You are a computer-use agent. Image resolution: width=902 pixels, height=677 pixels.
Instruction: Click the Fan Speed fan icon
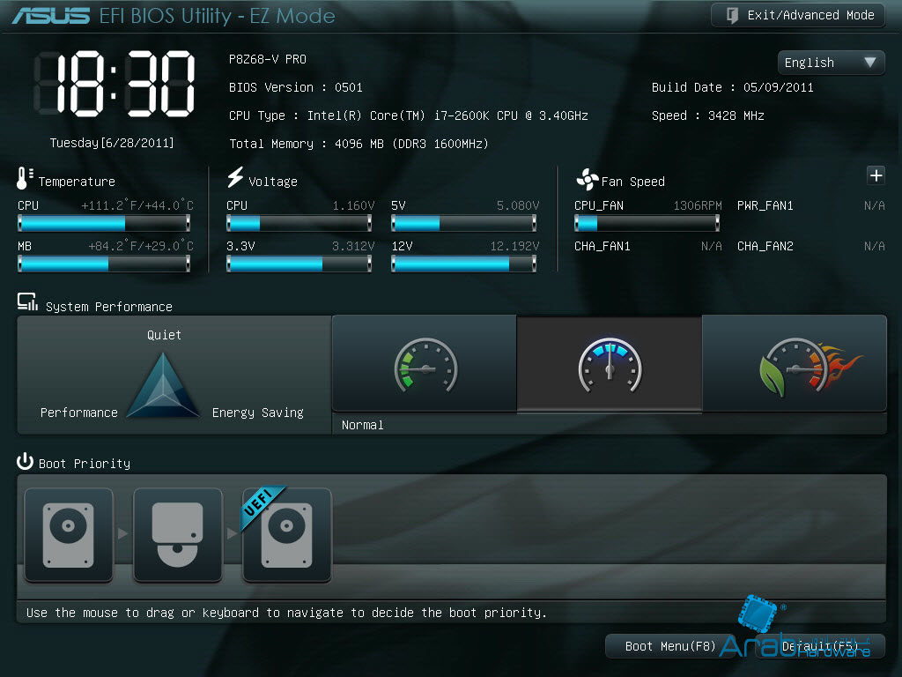point(587,180)
